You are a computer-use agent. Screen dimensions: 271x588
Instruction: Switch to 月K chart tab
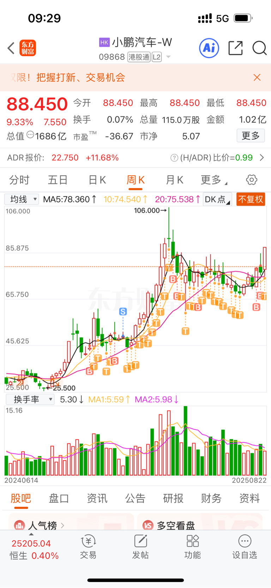[174, 180]
